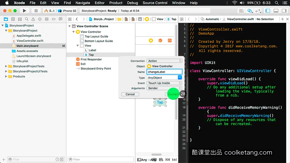Open the Product menu
Image resolution: width=290 pixels, height=163 pixels.
[x=116, y=3]
